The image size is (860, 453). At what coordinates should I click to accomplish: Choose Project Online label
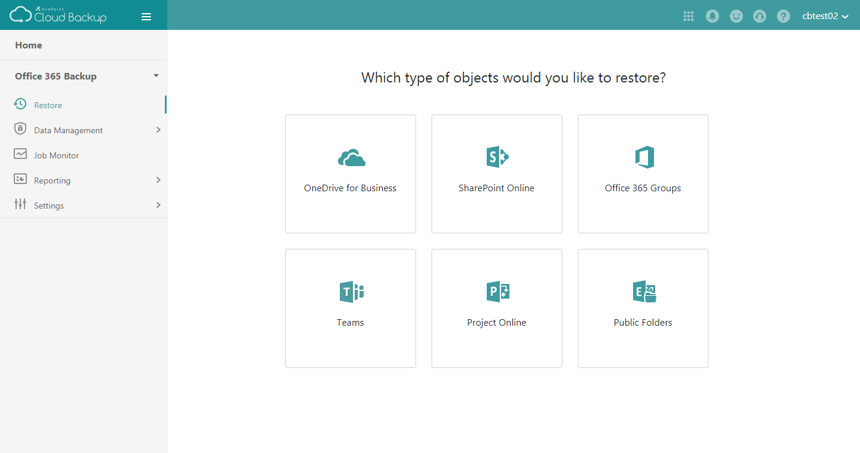coord(496,322)
